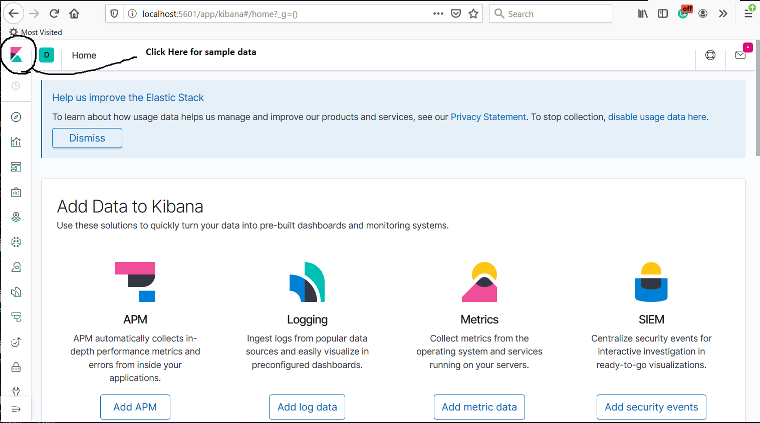Open the Most Visited bookmarks folder
The width and height of the screenshot is (760, 423).
(x=36, y=32)
